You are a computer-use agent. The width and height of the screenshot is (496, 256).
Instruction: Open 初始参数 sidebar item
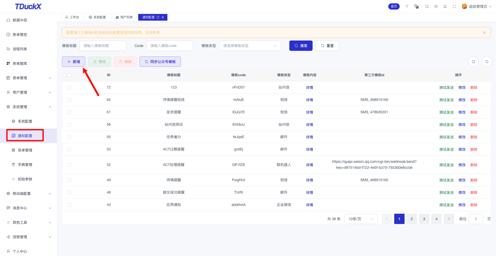28,179
